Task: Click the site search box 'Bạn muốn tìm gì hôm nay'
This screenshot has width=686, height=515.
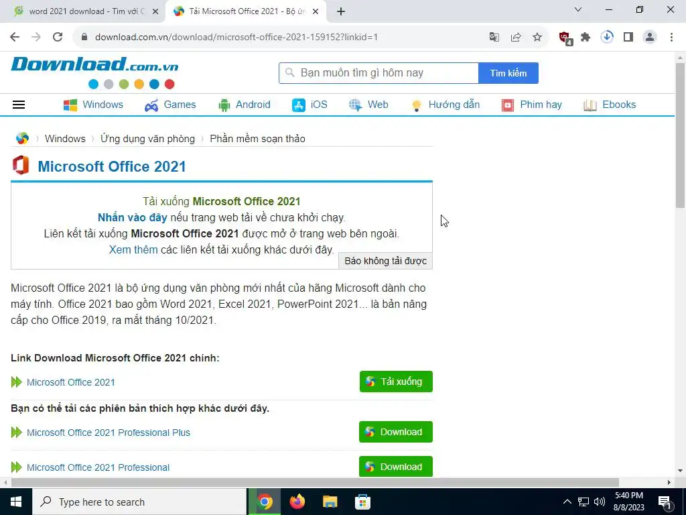Action: point(379,72)
